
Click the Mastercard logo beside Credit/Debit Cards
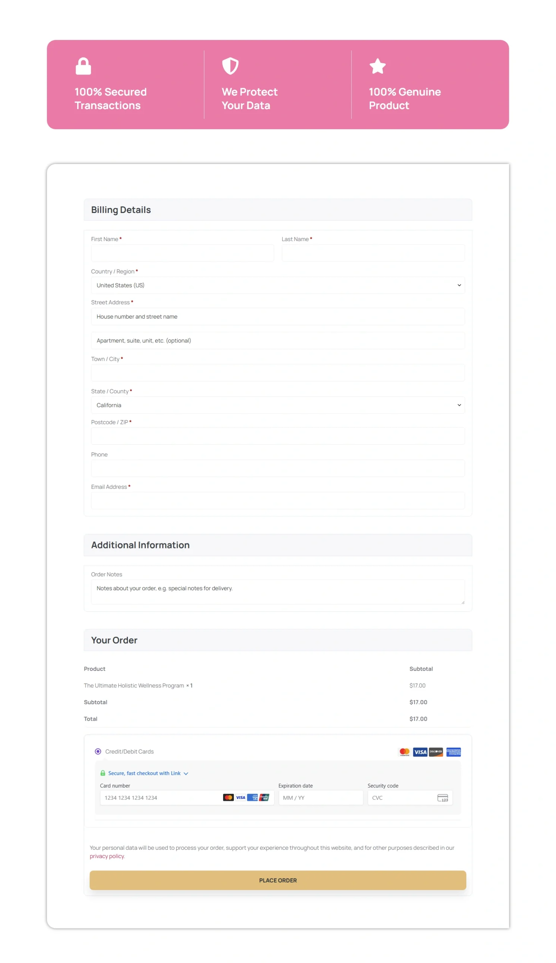[404, 752]
